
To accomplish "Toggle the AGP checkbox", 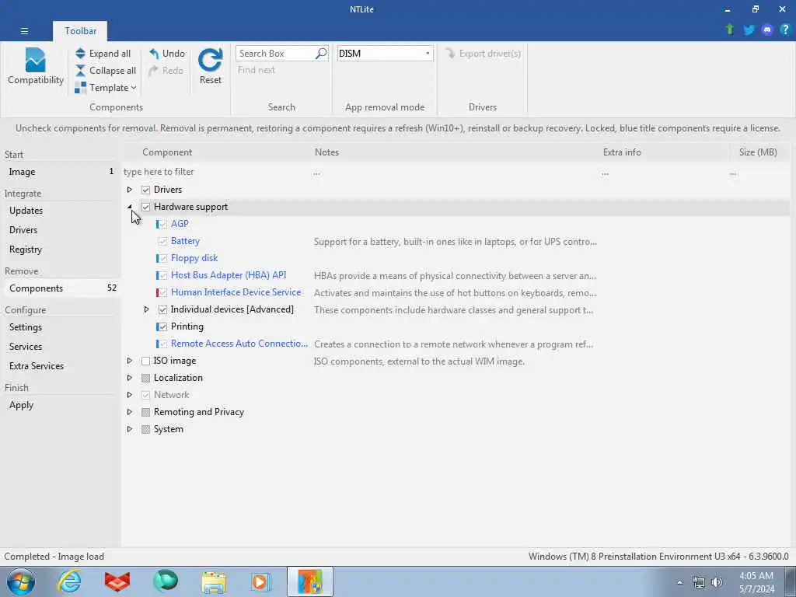I will point(162,224).
